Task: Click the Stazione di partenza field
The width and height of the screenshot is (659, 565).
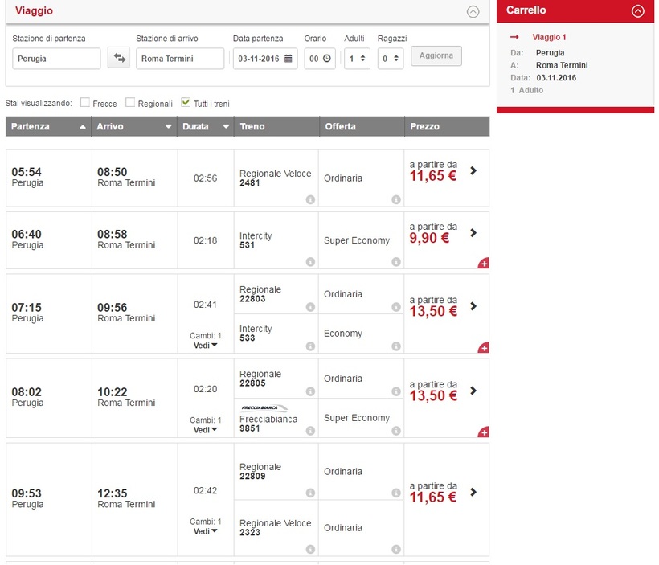Action: point(56,59)
